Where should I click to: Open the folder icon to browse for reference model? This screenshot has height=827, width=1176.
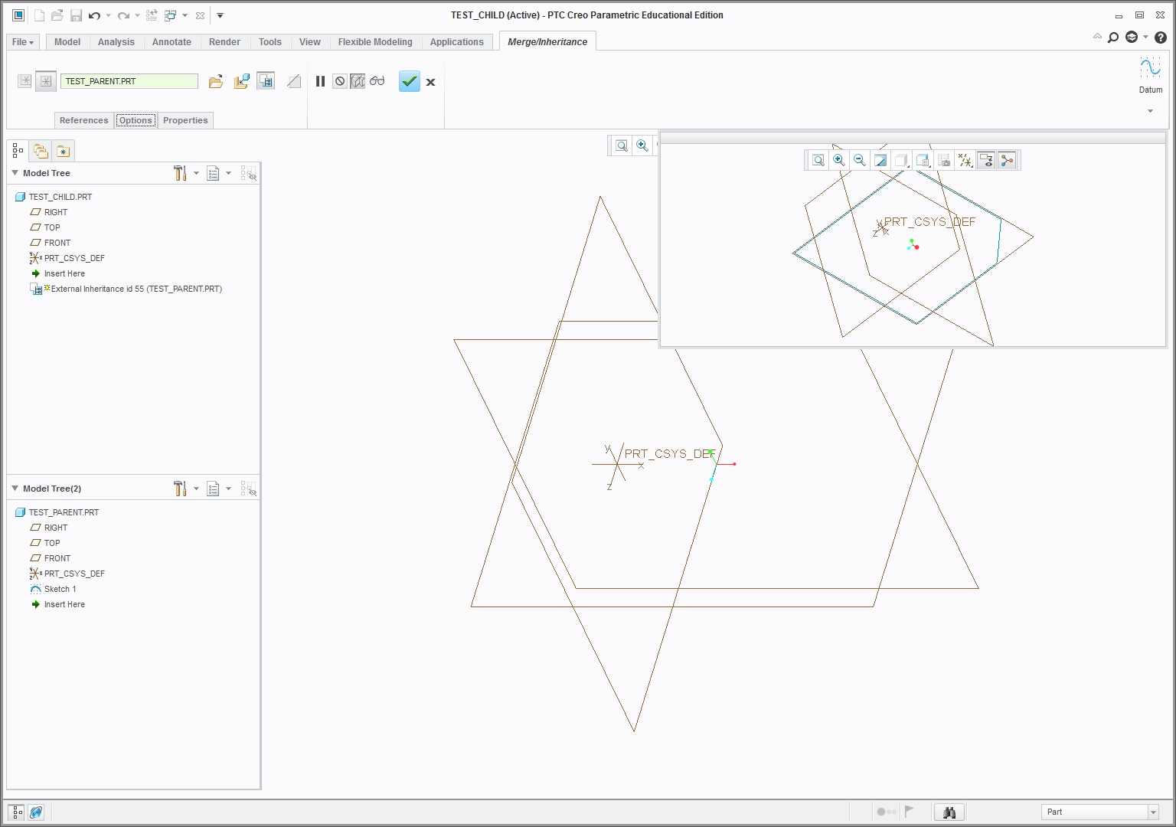point(216,81)
